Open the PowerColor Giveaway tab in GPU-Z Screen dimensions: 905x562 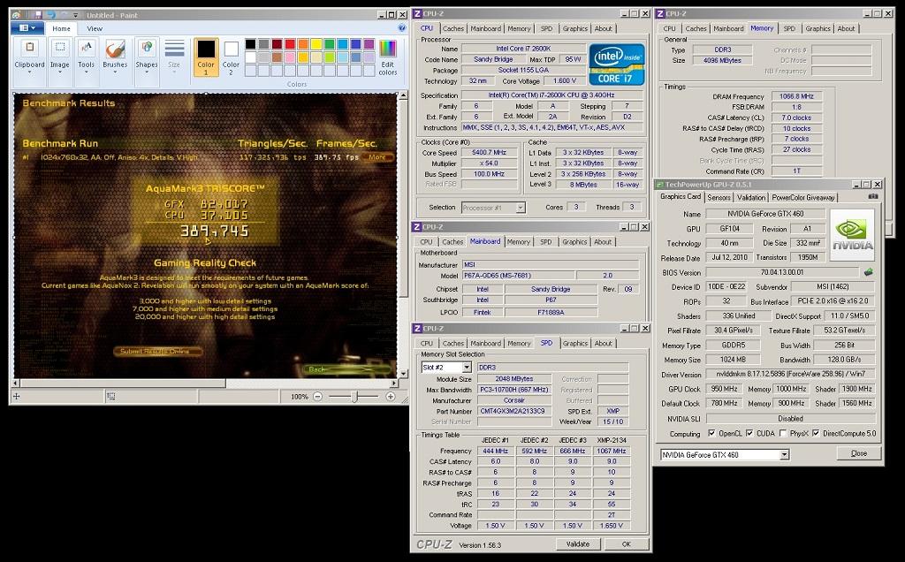click(803, 197)
